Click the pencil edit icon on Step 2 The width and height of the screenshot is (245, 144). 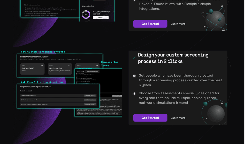coord(69,66)
